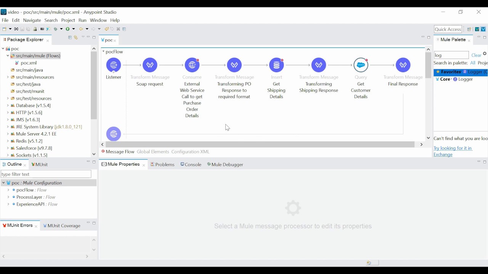
Task: Switch to the Console tab
Action: pos(191,165)
